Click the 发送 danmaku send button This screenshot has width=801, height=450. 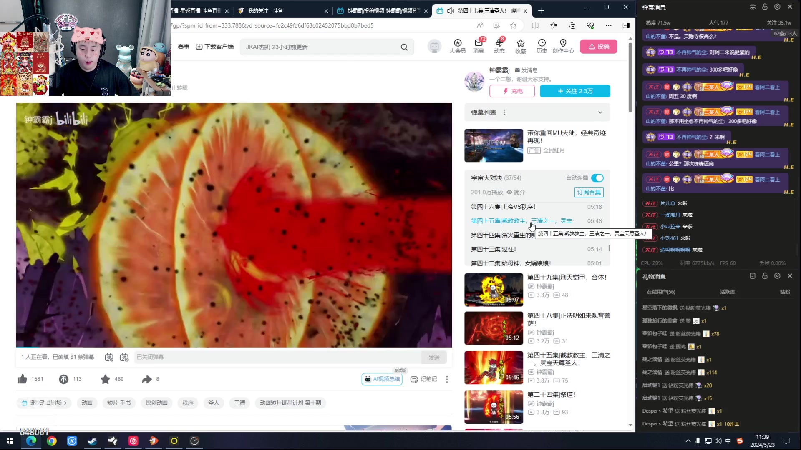[434, 357]
